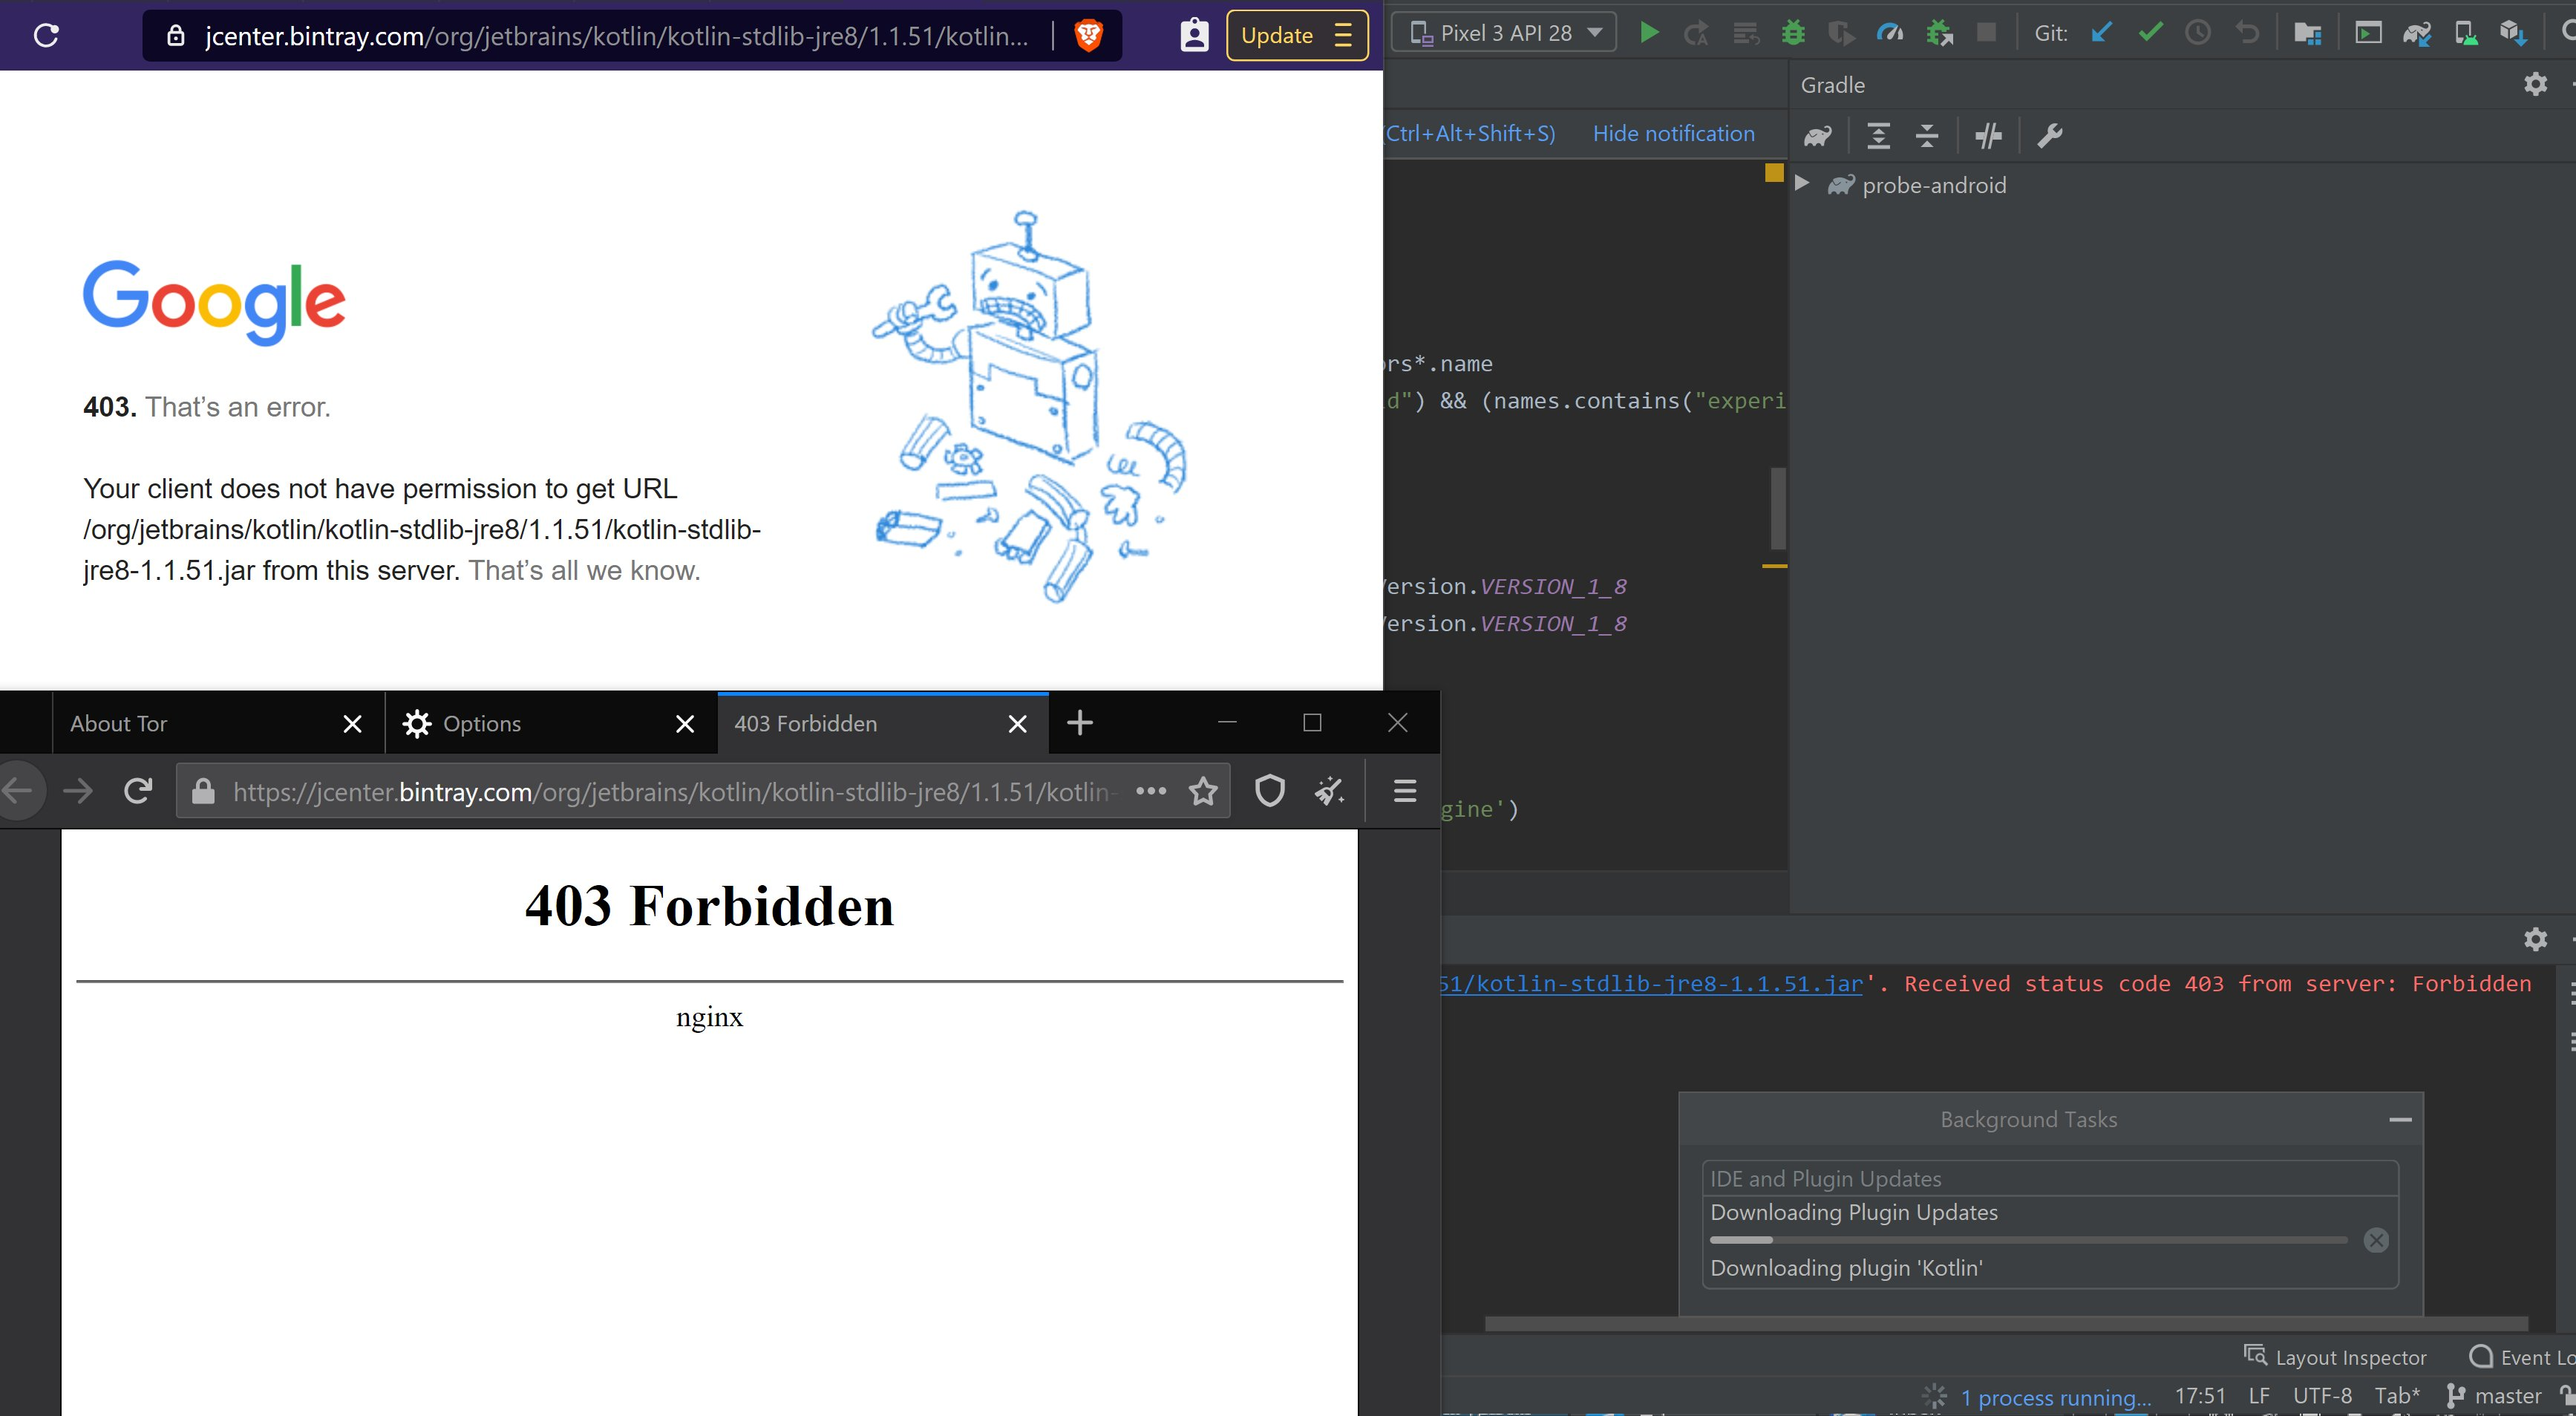Click Brave Shields lion icon
2576x1416 pixels.
click(x=1088, y=36)
